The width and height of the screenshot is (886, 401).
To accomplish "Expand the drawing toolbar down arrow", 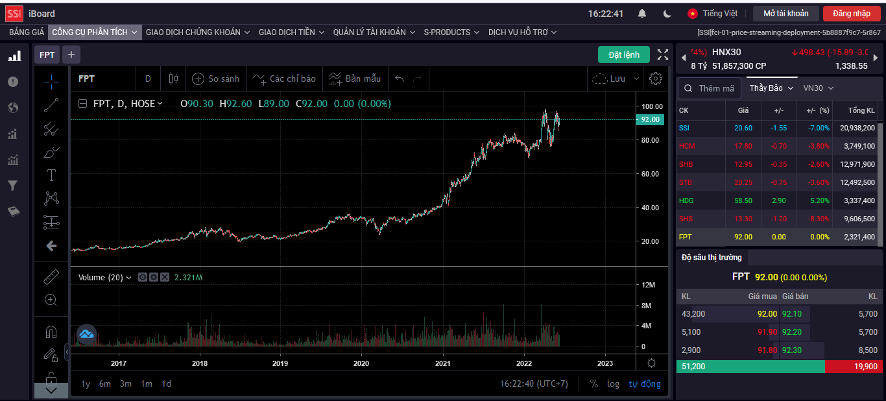I will click(x=51, y=391).
